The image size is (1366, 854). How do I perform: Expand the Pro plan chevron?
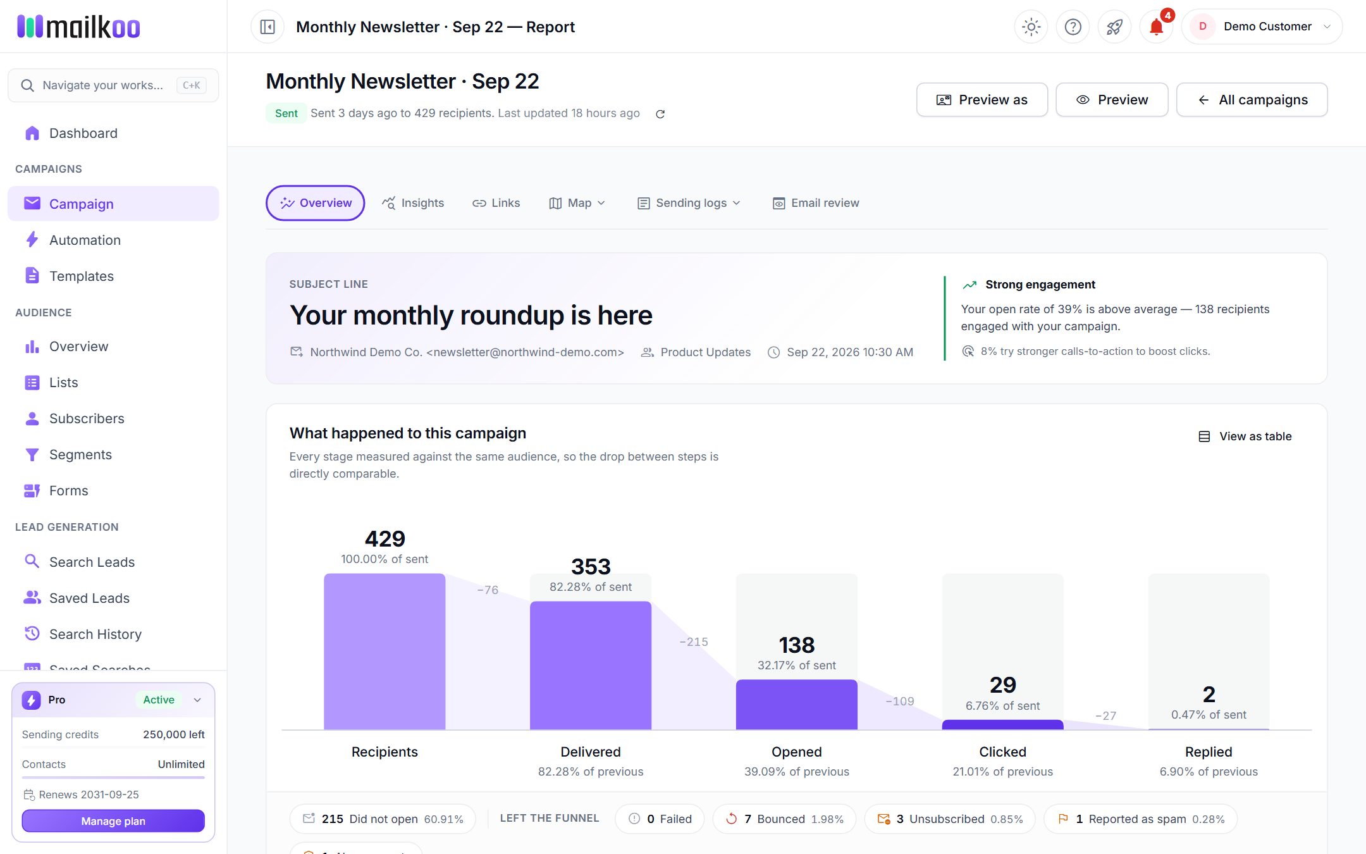[x=197, y=700]
